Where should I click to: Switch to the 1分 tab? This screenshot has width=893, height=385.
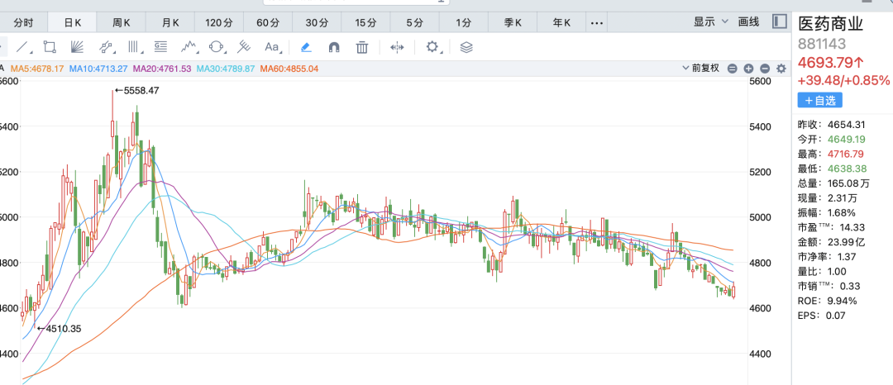pos(464,23)
